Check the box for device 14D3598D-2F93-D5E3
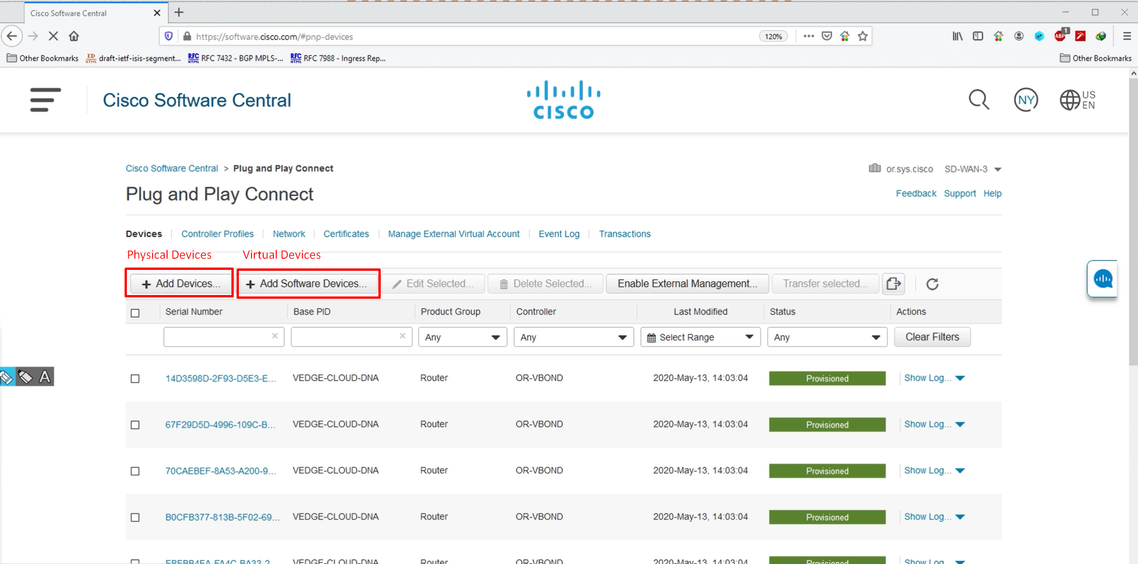 click(135, 378)
